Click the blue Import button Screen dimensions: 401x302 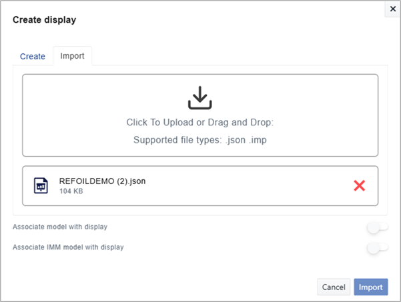click(370, 287)
